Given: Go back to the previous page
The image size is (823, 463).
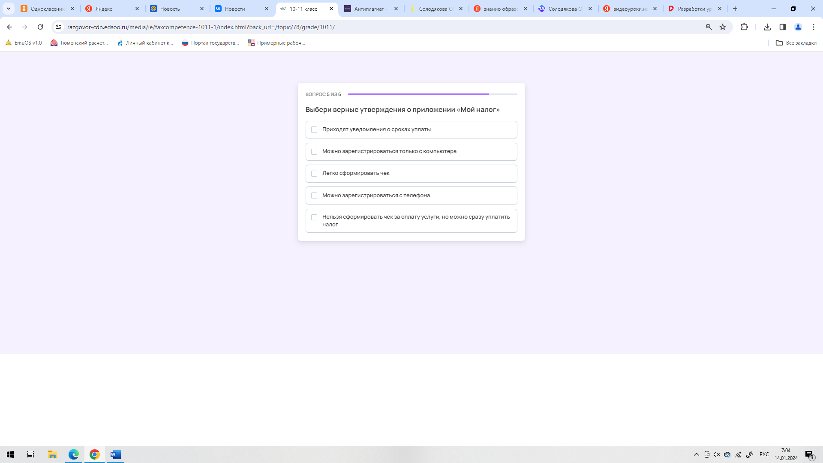Looking at the screenshot, I should click(x=9, y=27).
